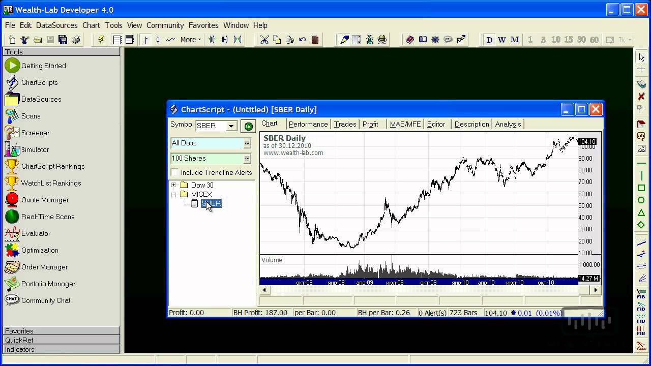Viewport: 651px width, 366px height.
Task: Open the Window menu
Action: coord(236,25)
